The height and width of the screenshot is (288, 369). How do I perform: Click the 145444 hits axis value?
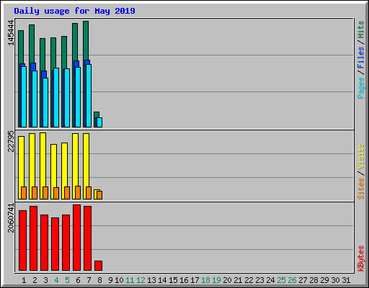(11, 32)
